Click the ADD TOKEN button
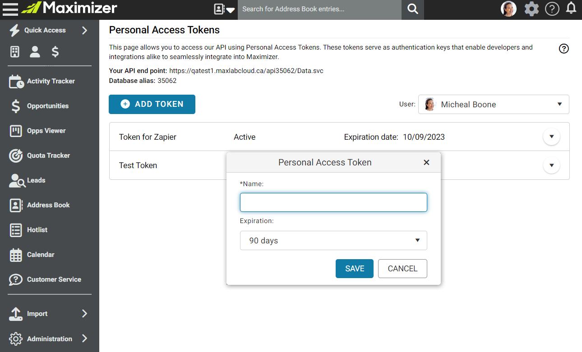Screen dimensions: 582x352 tap(152, 104)
